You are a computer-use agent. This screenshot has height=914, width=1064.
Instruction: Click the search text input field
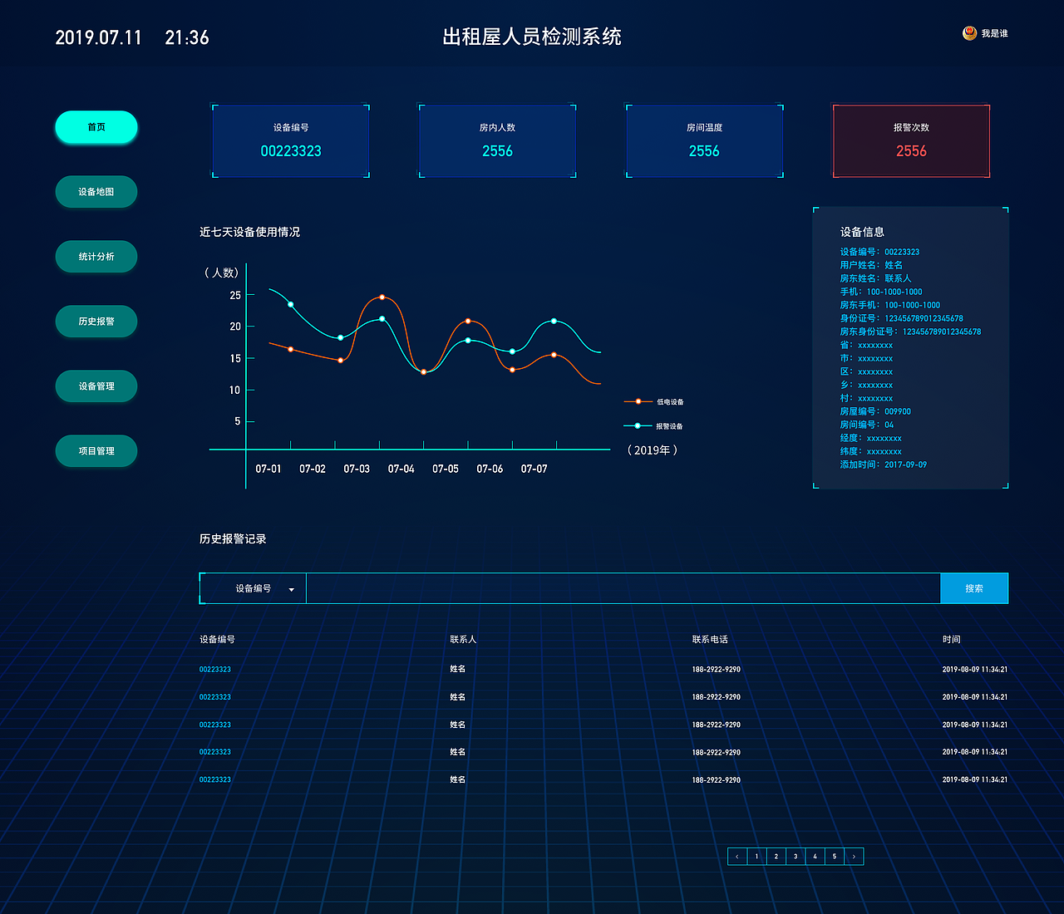(623, 588)
